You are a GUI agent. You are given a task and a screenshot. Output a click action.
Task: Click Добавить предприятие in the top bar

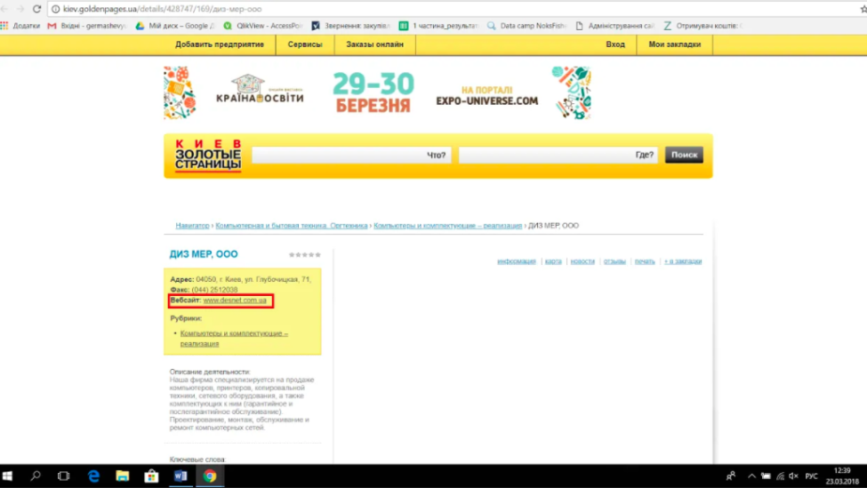pos(219,44)
